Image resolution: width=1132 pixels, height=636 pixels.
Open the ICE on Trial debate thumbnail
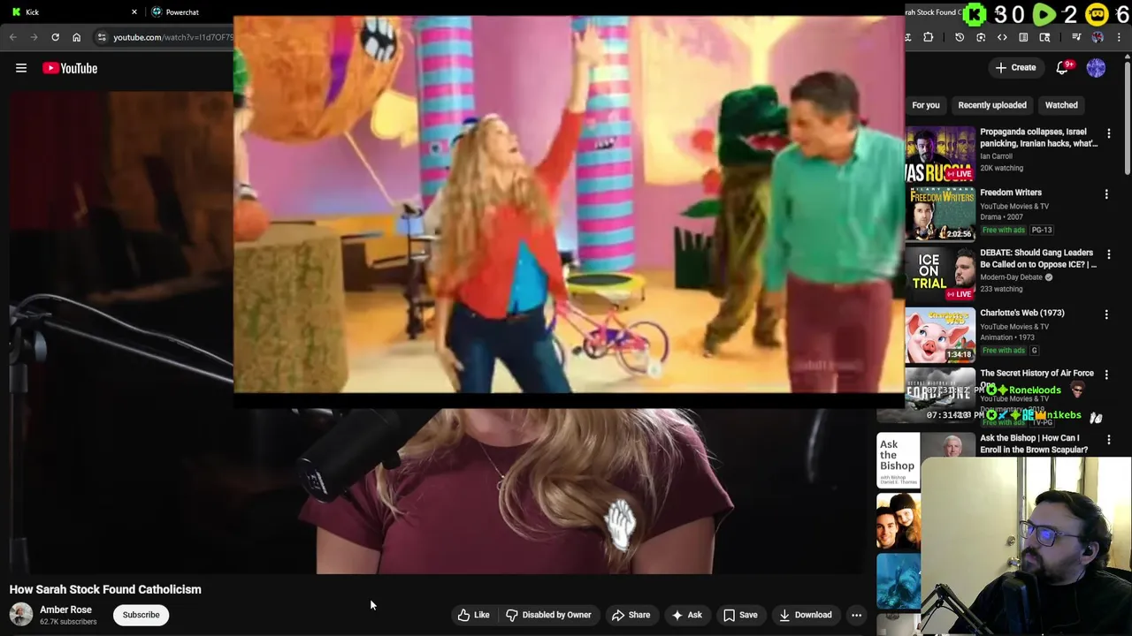click(940, 274)
